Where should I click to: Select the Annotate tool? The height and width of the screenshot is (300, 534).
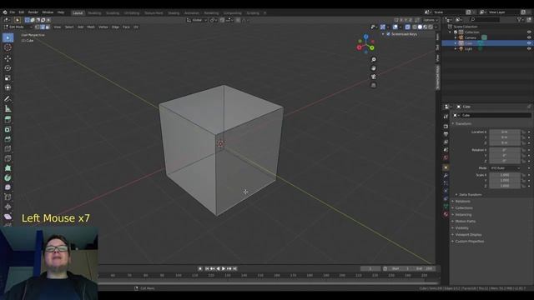[8, 99]
